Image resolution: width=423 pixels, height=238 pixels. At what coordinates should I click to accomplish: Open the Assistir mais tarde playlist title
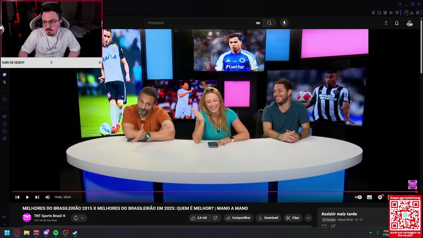pos(339,214)
